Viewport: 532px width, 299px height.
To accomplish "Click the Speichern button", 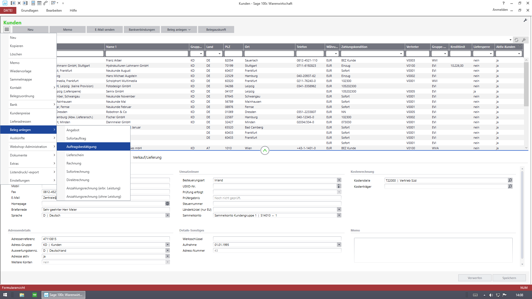I will [509, 278].
